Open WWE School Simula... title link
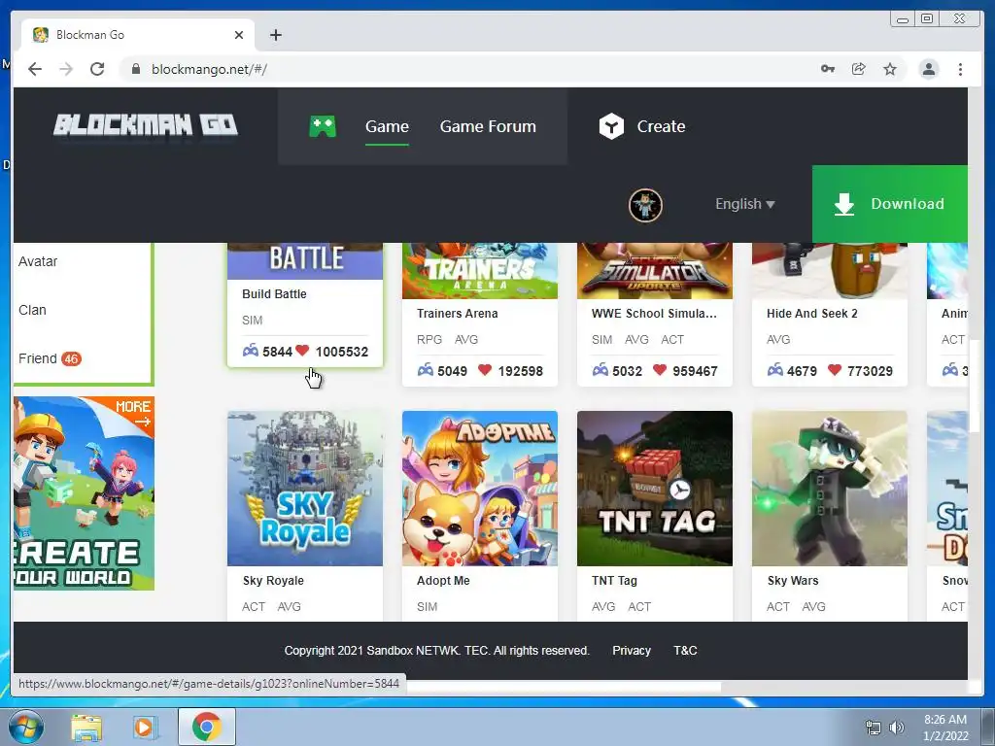The image size is (995, 746). coord(654,314)
